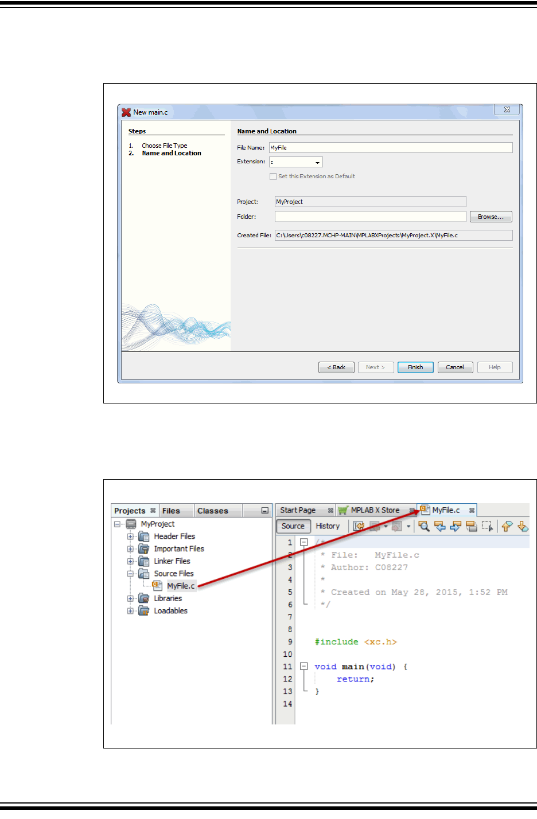Expand the Libraries node

(130, 598)
